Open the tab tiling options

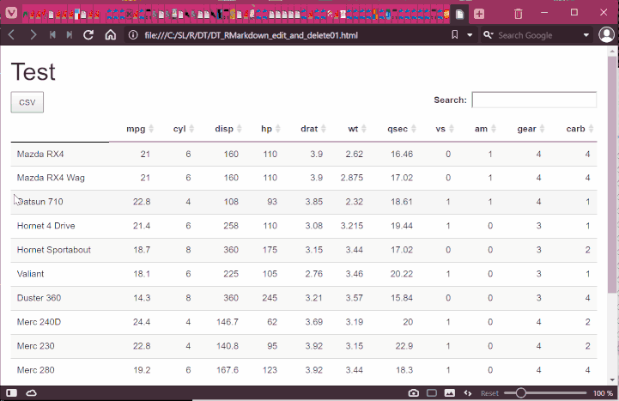(x=432, y=392)
